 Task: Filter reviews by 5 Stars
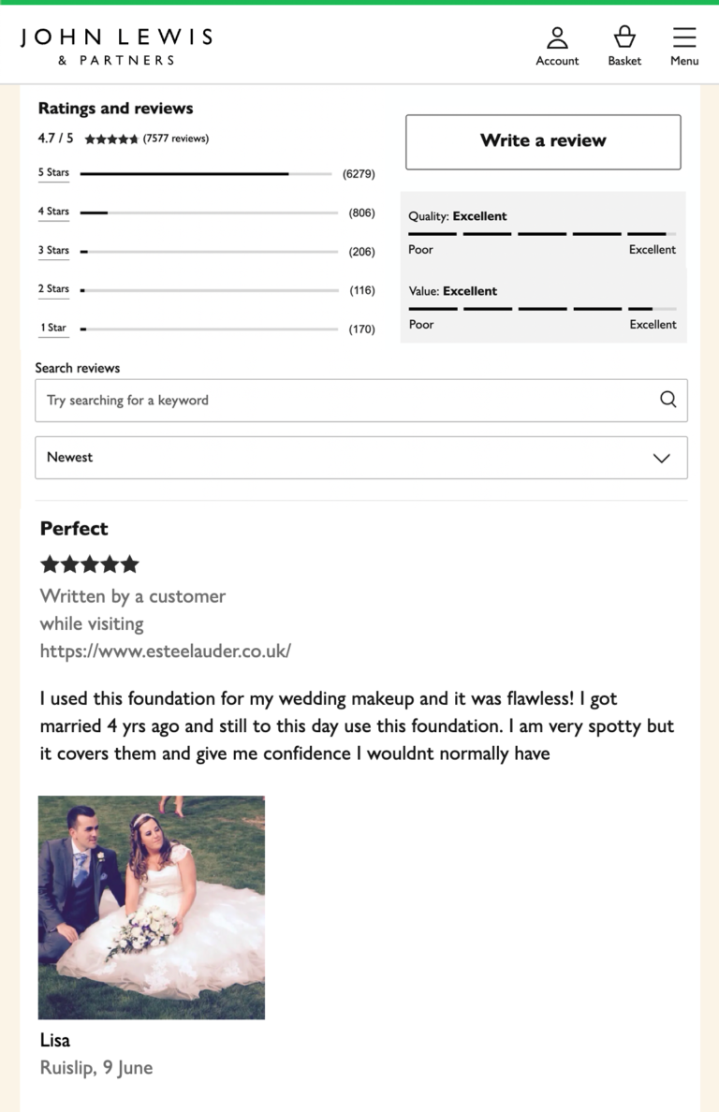[x=53, y=173]
